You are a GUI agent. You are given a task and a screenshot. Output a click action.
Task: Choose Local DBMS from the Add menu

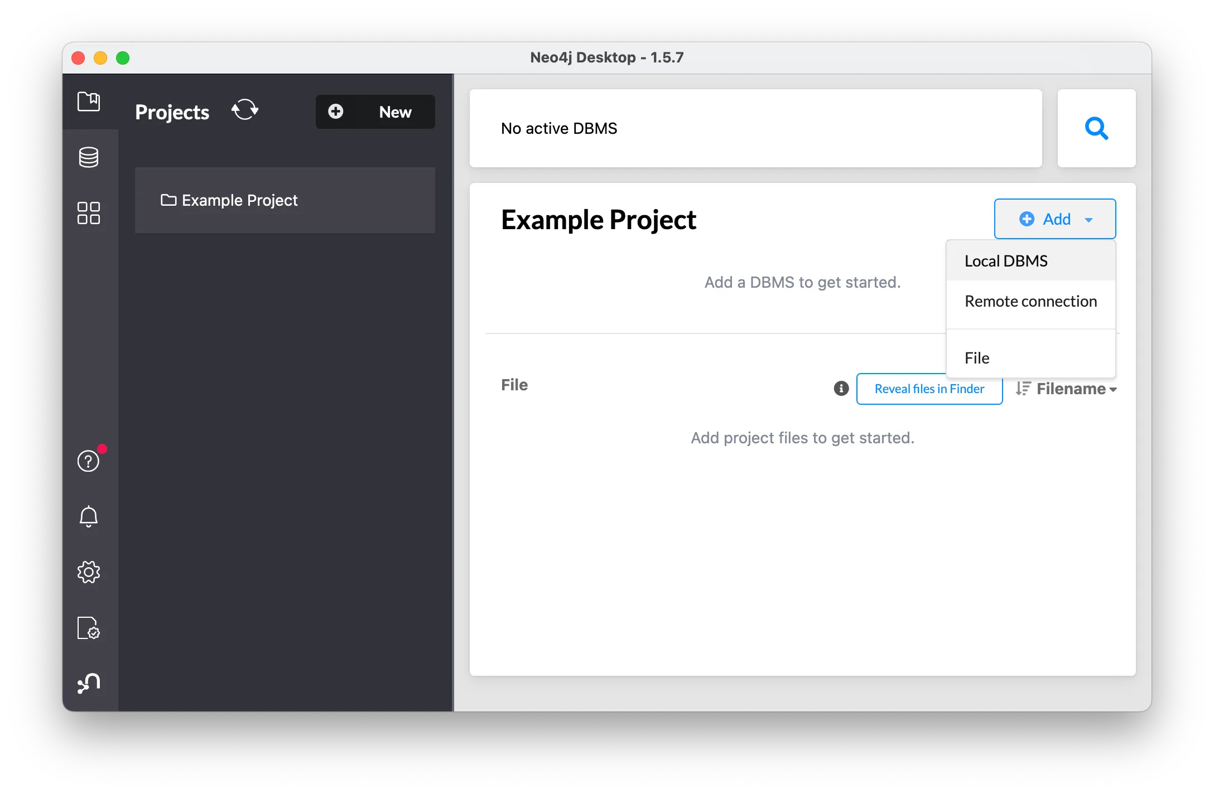pyautogui.click(x=1031, y=261)
